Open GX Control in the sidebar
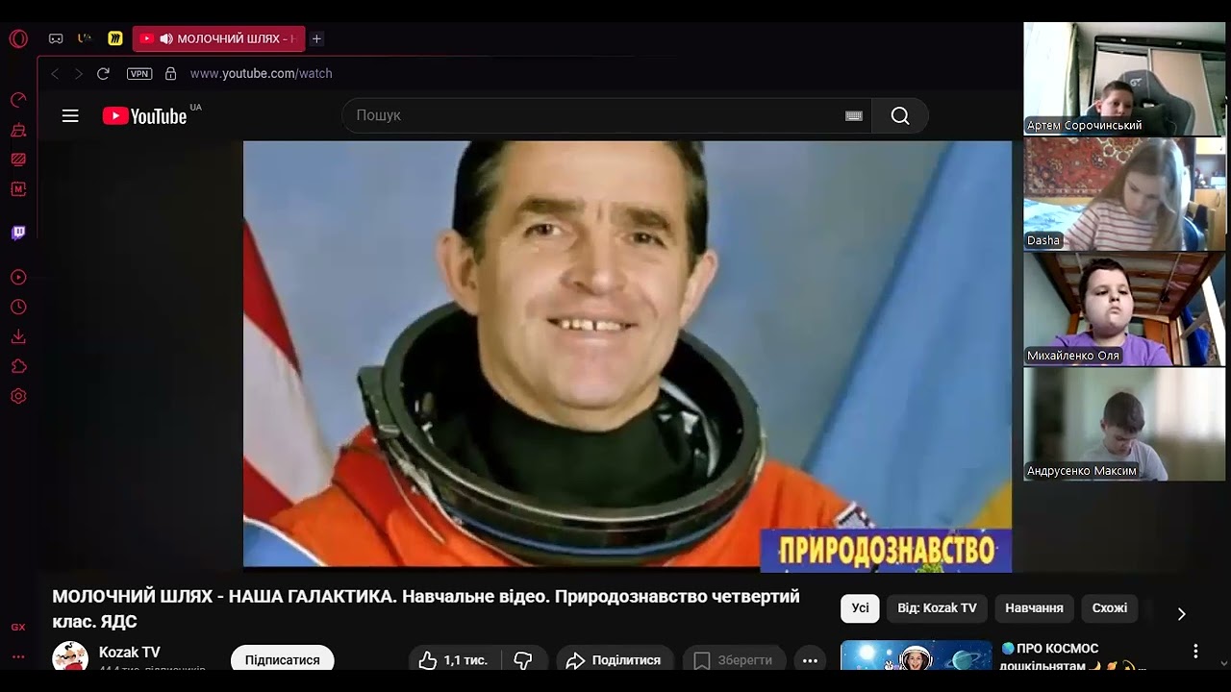1231x692 pixels. coord(18,100)
